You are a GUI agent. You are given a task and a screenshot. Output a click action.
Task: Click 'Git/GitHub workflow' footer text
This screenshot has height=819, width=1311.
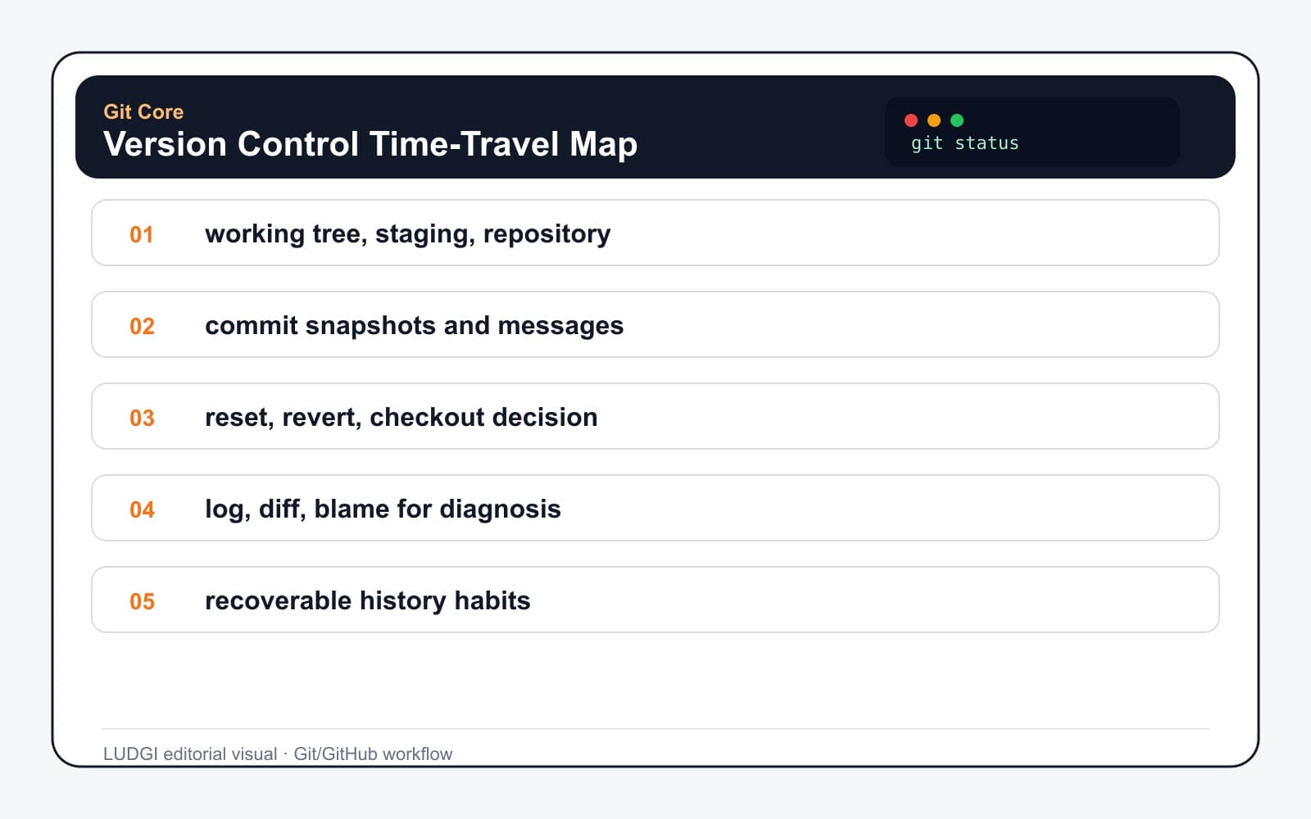point(373,753)
